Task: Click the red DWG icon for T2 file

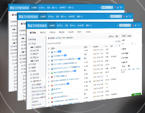Action: [x=52, y=77]
